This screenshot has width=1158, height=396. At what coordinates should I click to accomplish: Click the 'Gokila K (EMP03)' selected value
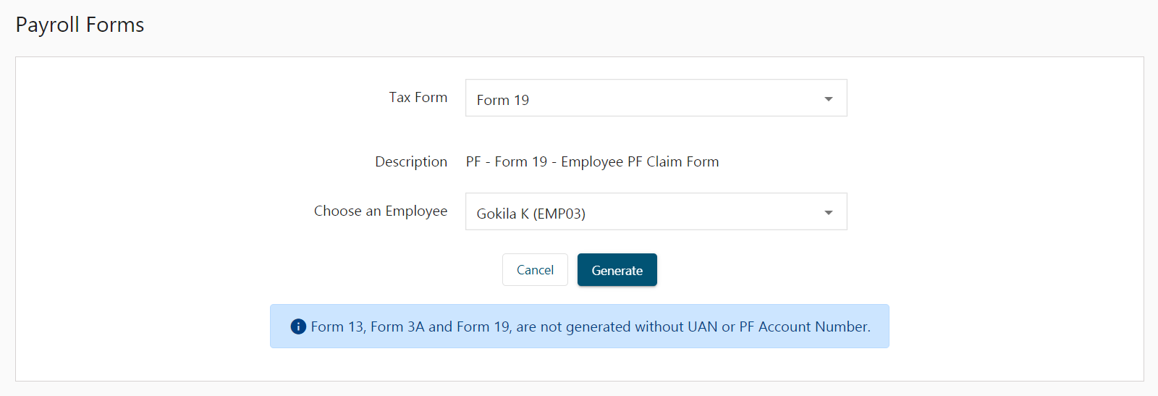coord(531,214)
